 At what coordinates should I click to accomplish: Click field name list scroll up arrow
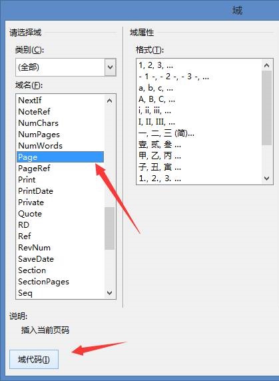[x=109, y=101]
